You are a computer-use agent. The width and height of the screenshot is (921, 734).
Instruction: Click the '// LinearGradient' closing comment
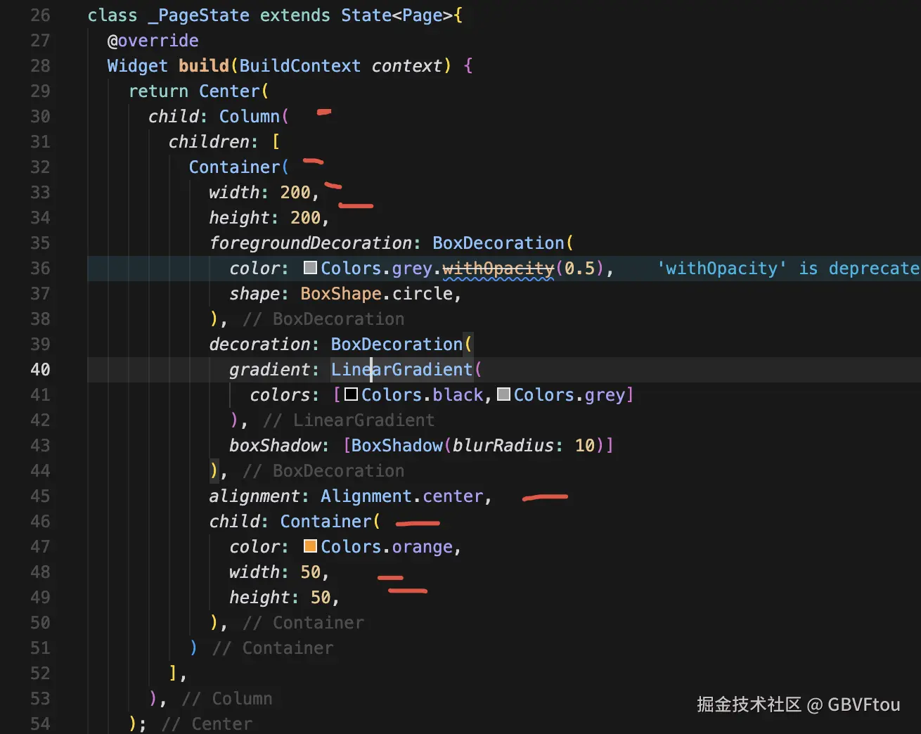[349, 420]
